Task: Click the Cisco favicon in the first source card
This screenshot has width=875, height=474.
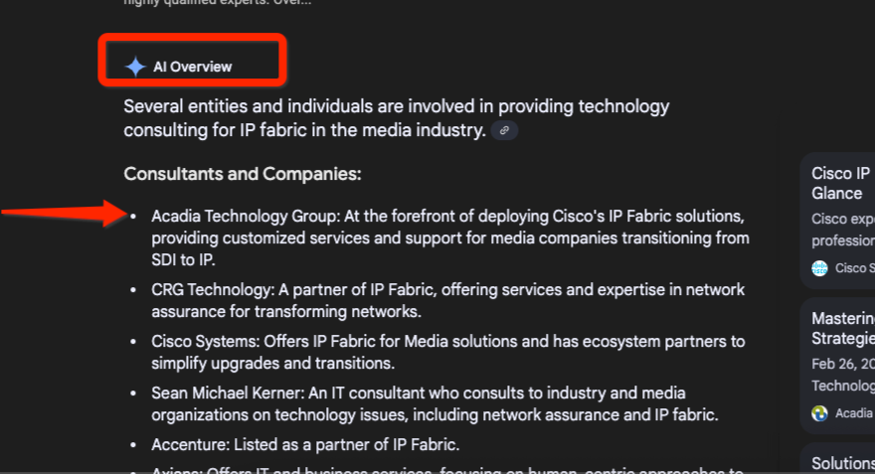Action: (819, 267)
